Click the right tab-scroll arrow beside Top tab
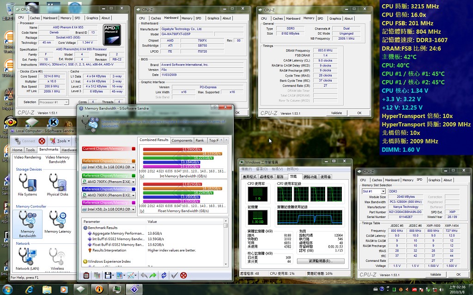Viewport: 473px width, 295px height. [x=226, y=140]
